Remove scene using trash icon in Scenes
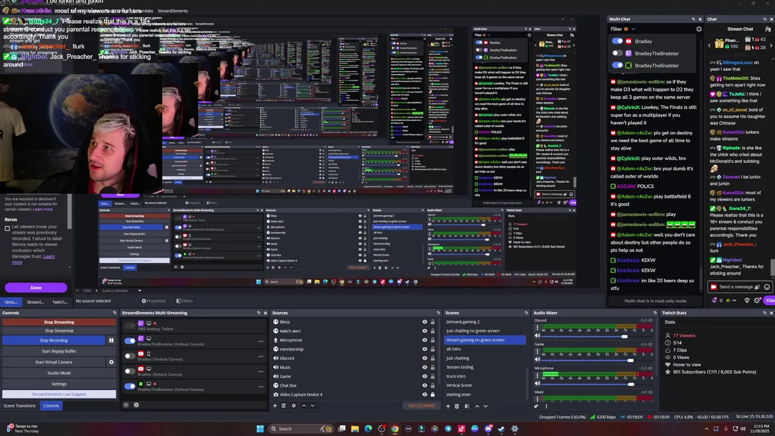Viewport: 775px width, 436px height. pyautogui.click(x=458, y=406)
